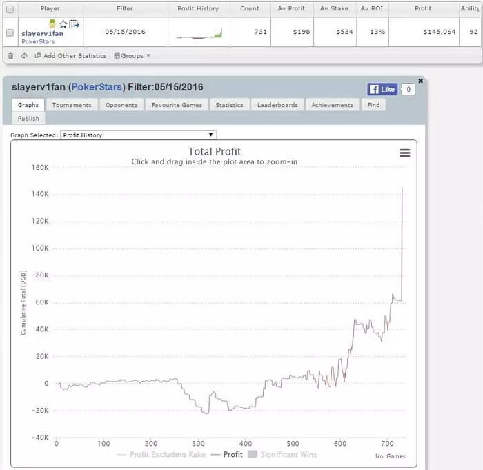Open the Graph Selected dropdown

(138, 135)
